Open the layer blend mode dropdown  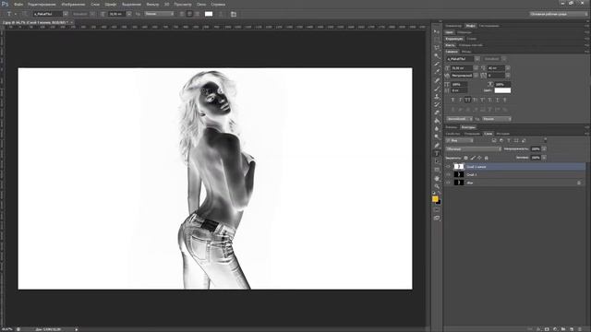click(474, 149)
